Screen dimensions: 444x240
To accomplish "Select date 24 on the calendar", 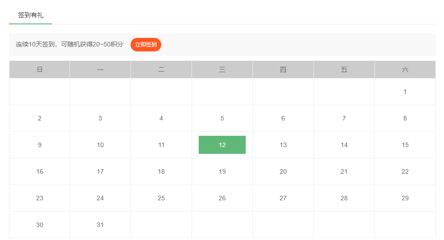I will pyautogui.click(x=100, y=198).
